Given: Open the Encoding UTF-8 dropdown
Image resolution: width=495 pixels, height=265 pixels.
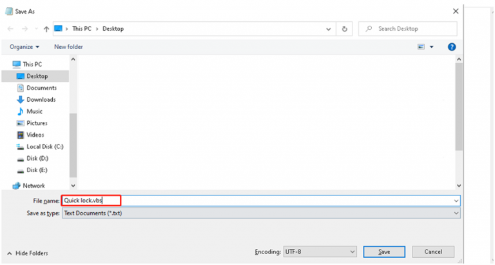Looking at the screenshot, I should pos(320,251).
